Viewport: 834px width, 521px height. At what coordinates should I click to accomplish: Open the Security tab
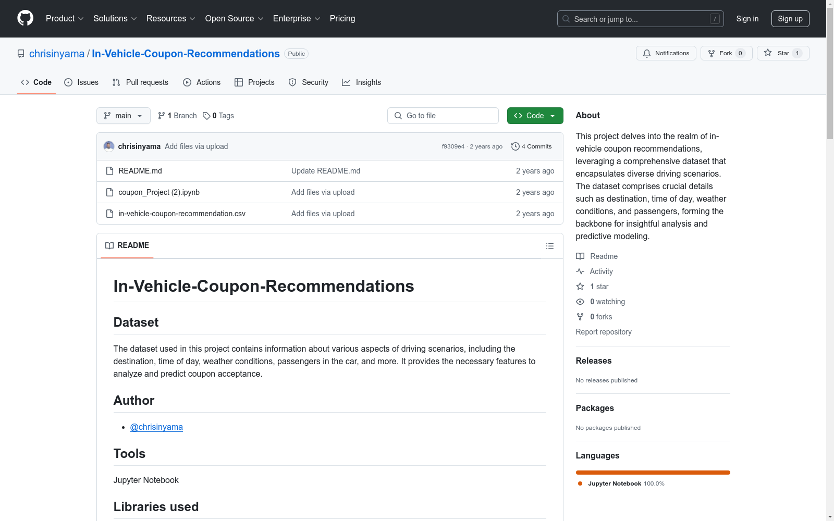tap(309, 82)
